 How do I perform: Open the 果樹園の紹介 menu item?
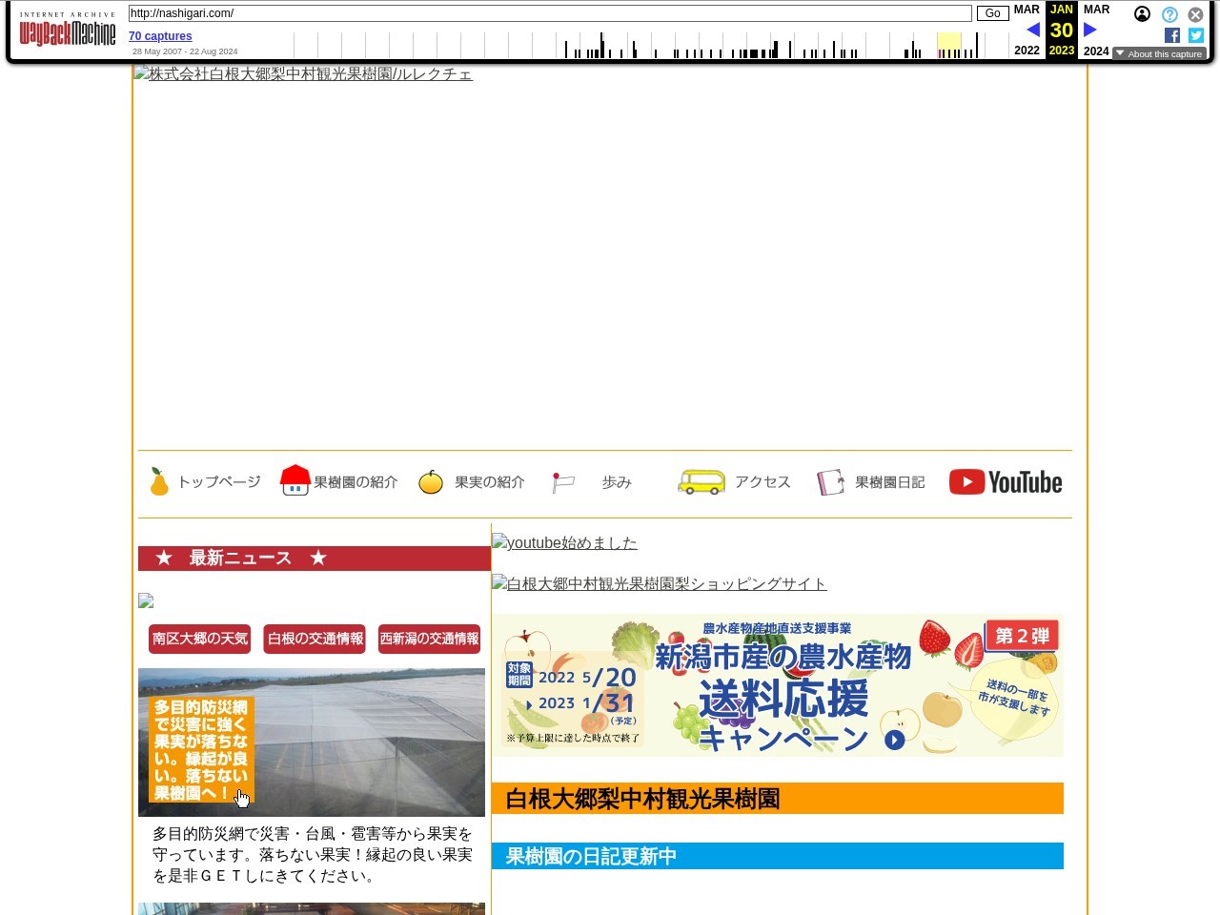click(x=355, y=482)
